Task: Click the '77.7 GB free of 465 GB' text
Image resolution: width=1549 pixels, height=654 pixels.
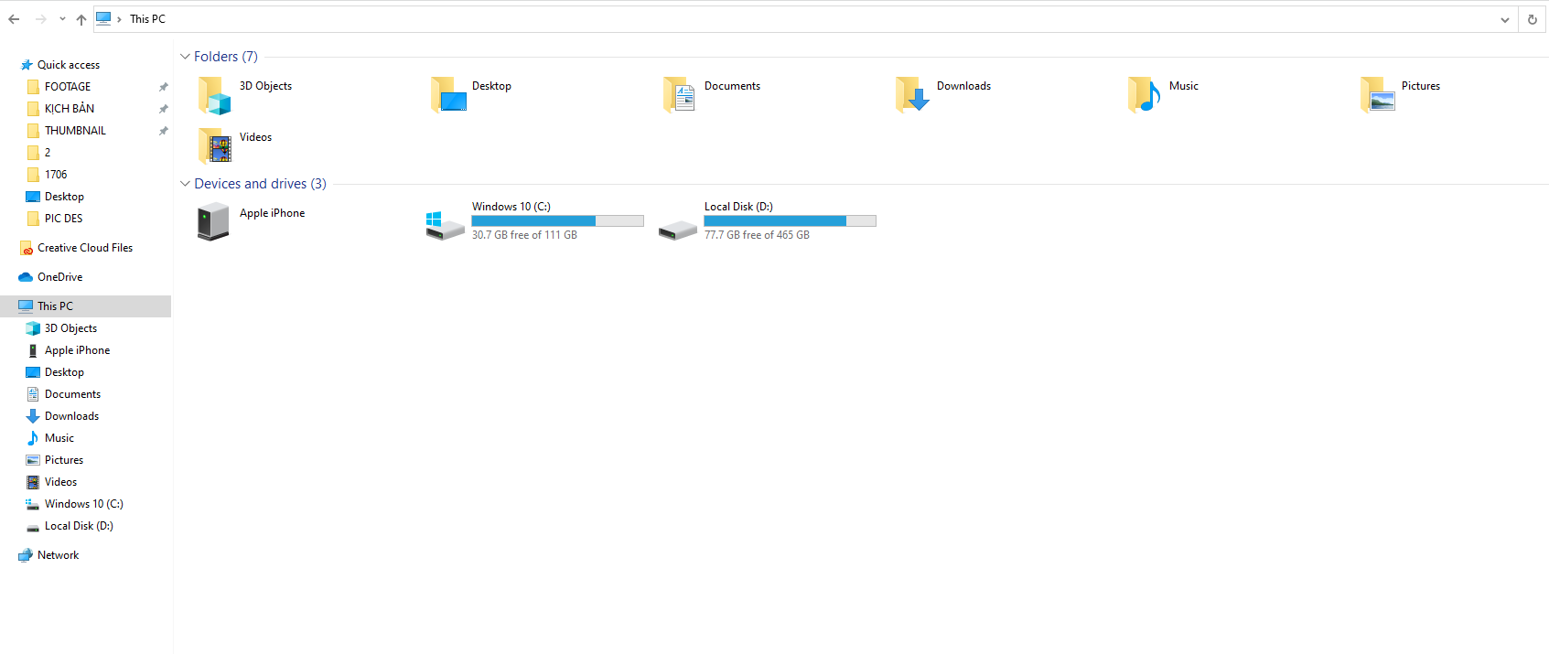Action: 757,235
